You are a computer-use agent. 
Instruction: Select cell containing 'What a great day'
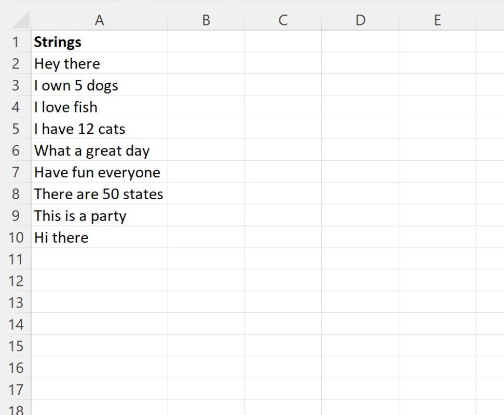99,150
